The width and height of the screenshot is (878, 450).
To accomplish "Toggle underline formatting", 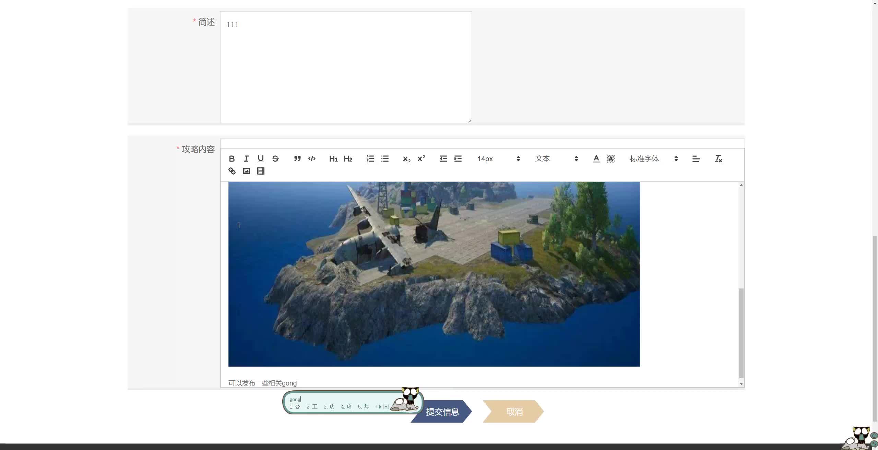I will [261, 158].
